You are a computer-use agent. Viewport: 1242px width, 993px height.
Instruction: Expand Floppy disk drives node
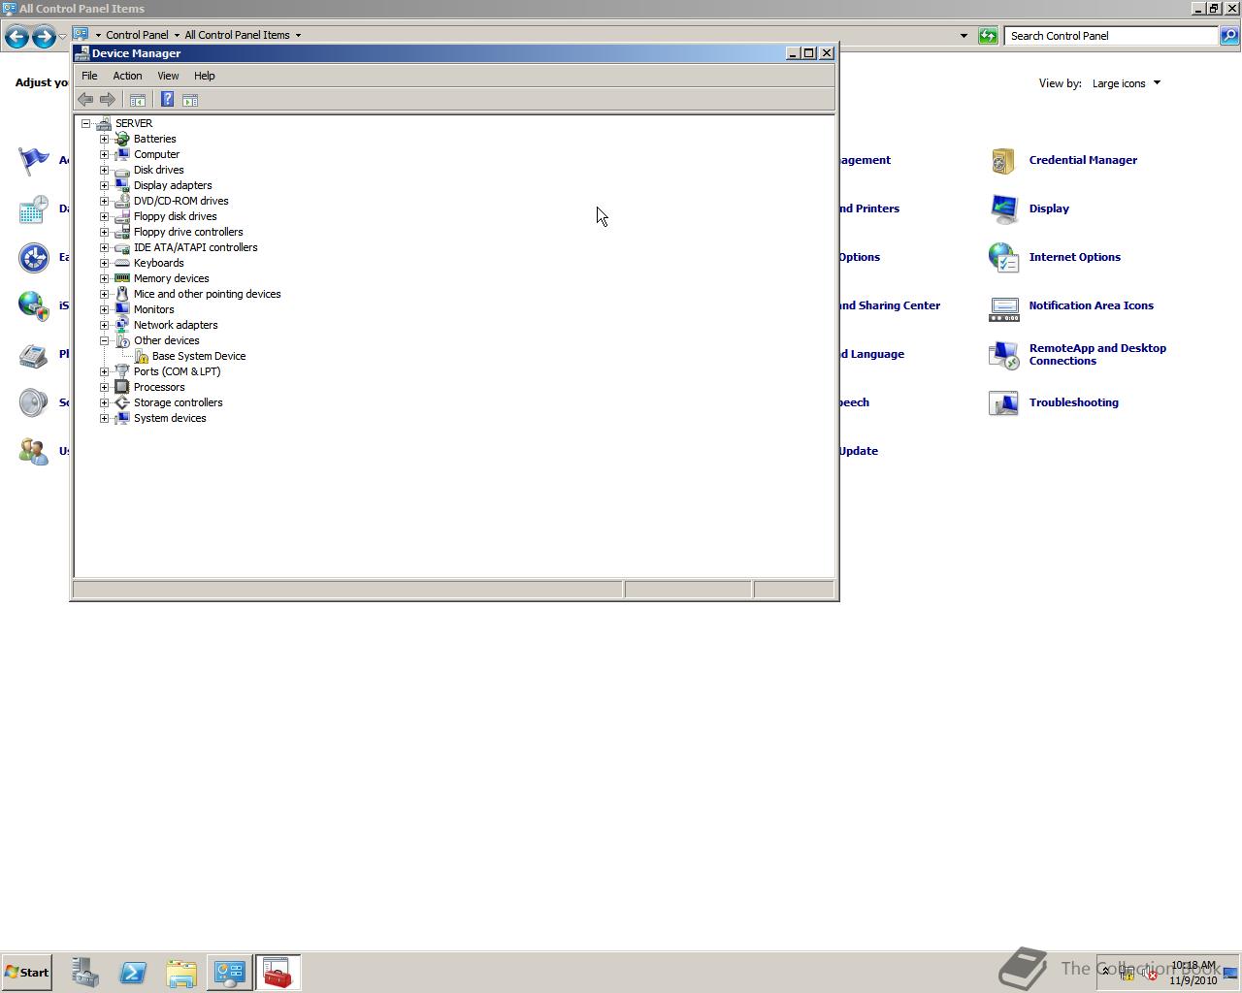pos(105,216)
